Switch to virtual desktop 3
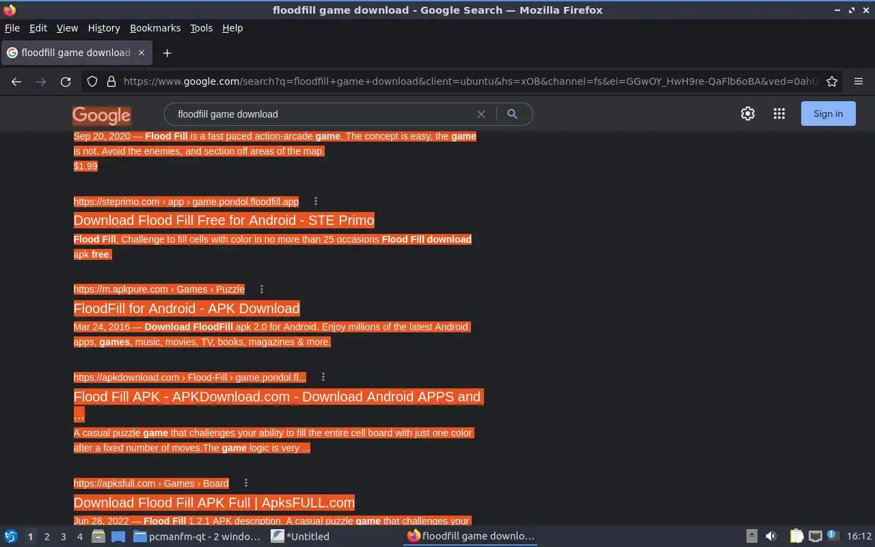The image size is (875, 547). (63, 537)
